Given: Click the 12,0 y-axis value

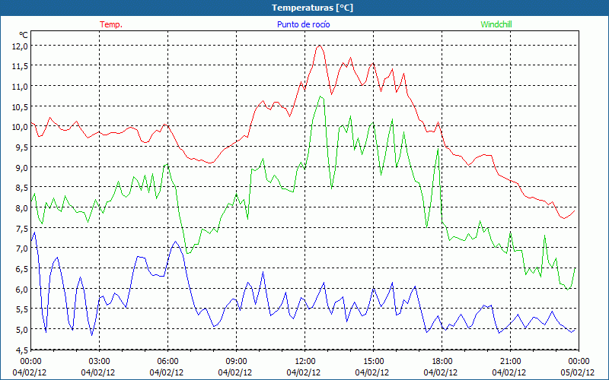Looking at the screenshot, I should point(21,46).
